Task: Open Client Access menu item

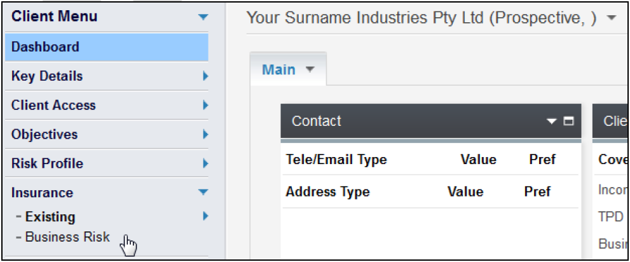Action: coord(53,106)
